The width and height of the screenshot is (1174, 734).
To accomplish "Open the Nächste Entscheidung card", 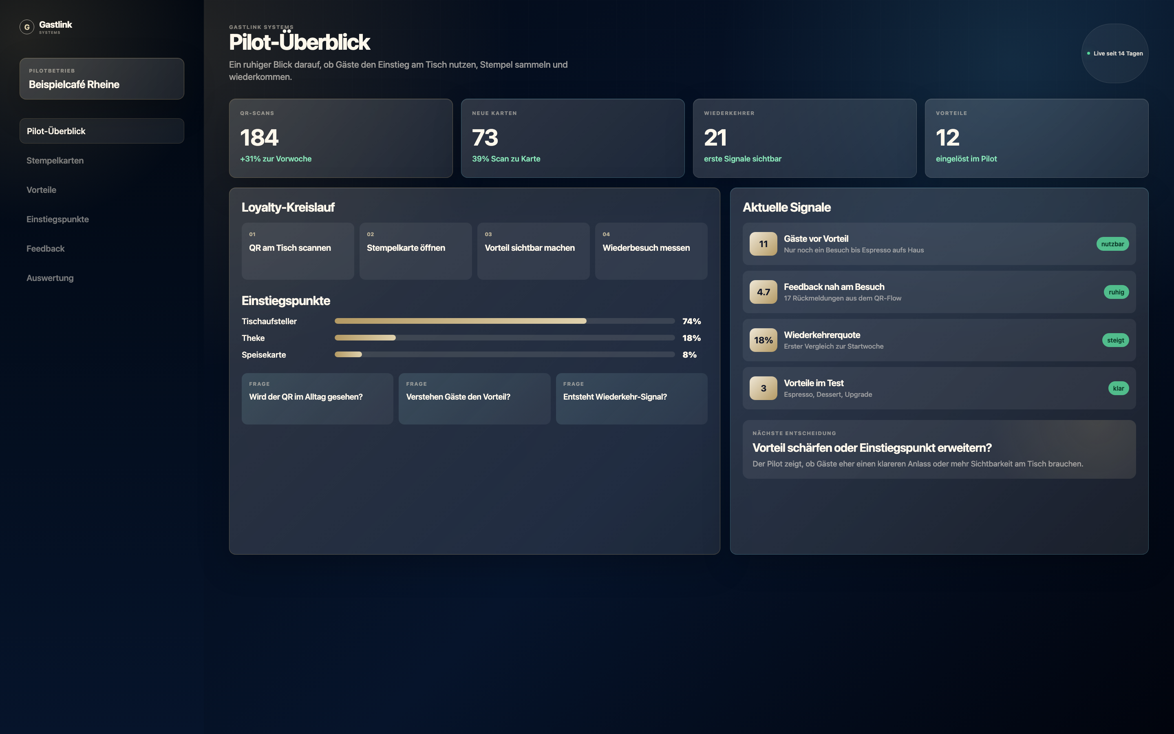I will click(939, 449).
